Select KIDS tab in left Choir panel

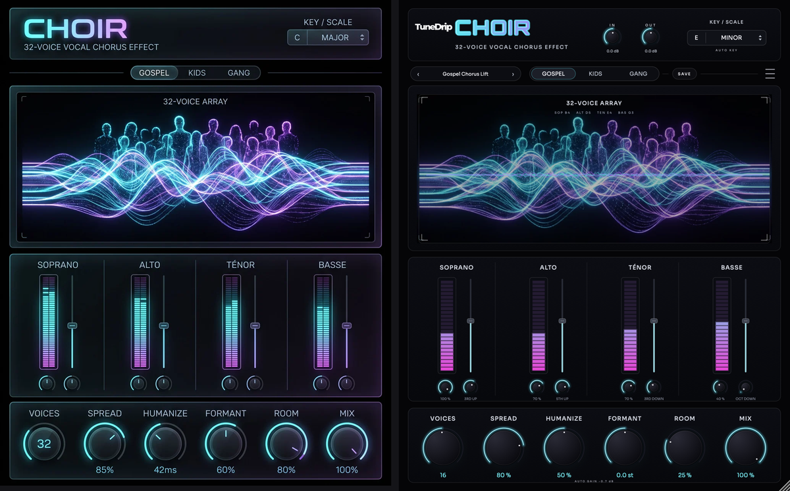(197, 72)
